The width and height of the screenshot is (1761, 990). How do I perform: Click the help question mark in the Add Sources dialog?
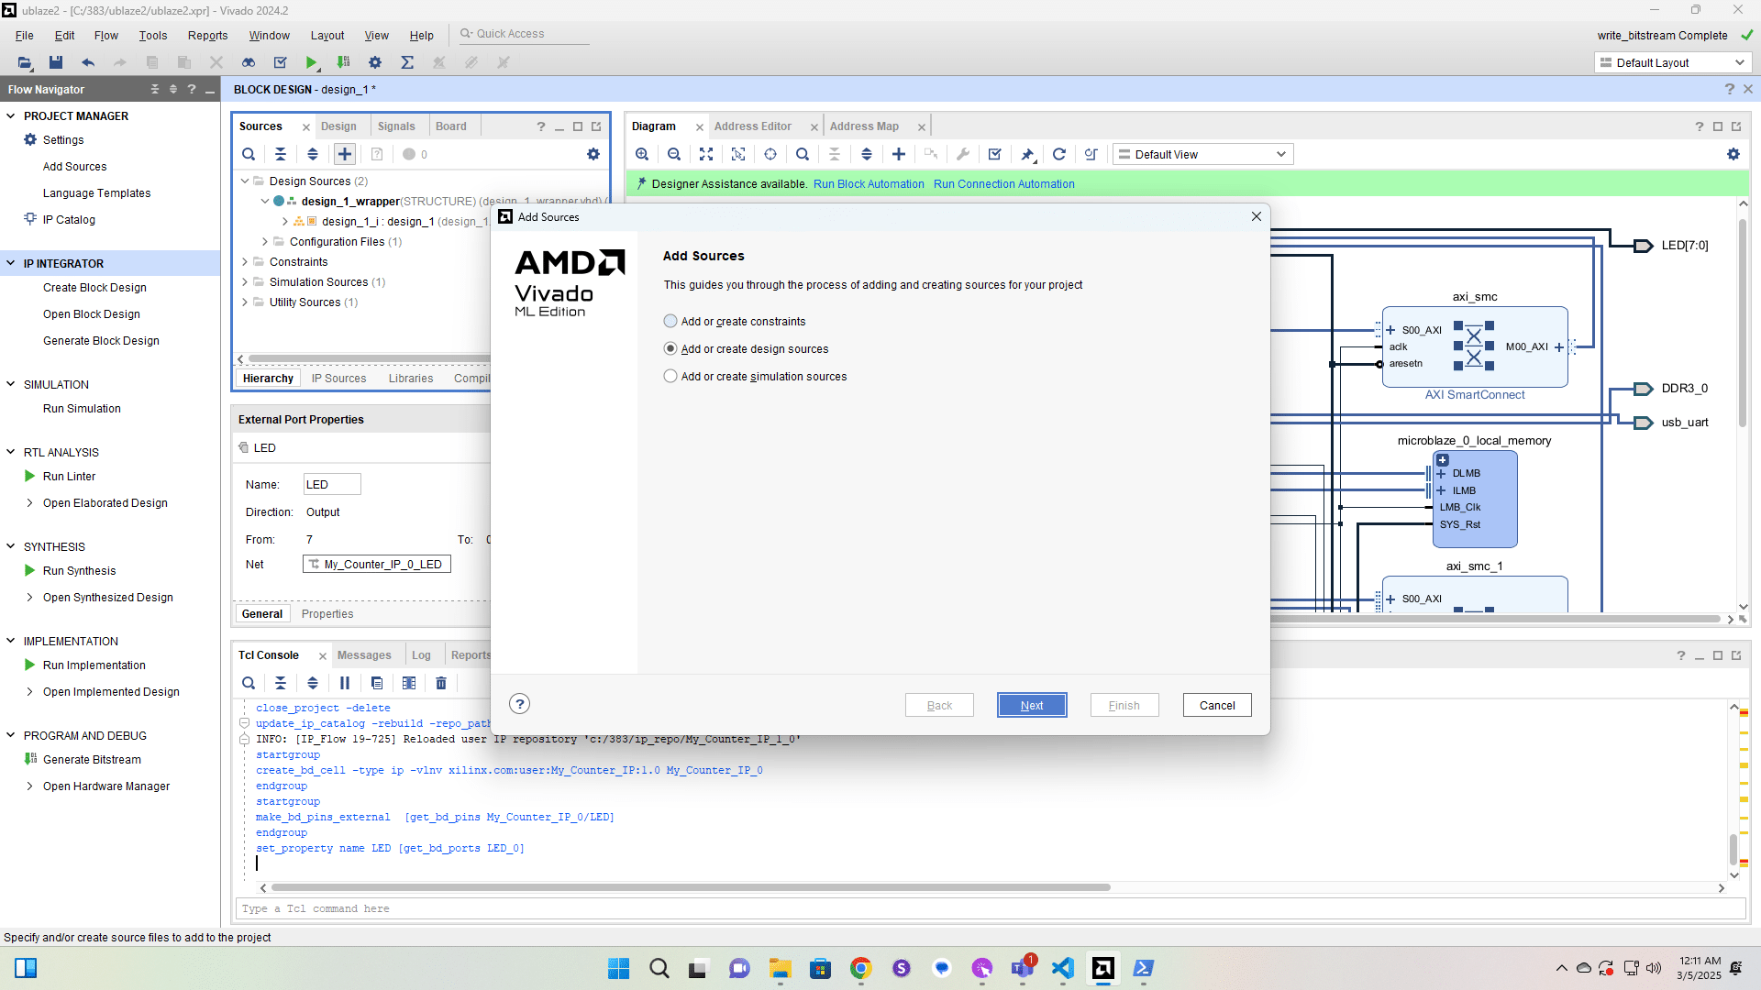tap(520, 704)
